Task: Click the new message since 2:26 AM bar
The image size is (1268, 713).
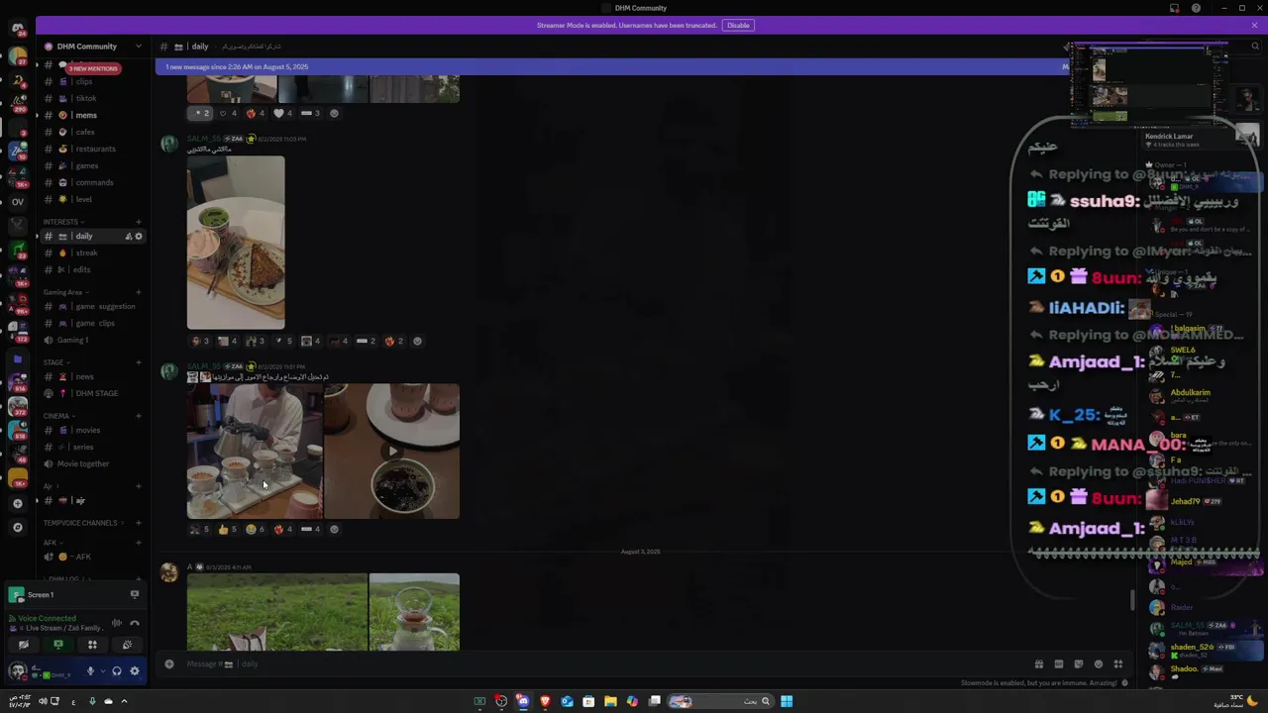Action: pos(612,66)
